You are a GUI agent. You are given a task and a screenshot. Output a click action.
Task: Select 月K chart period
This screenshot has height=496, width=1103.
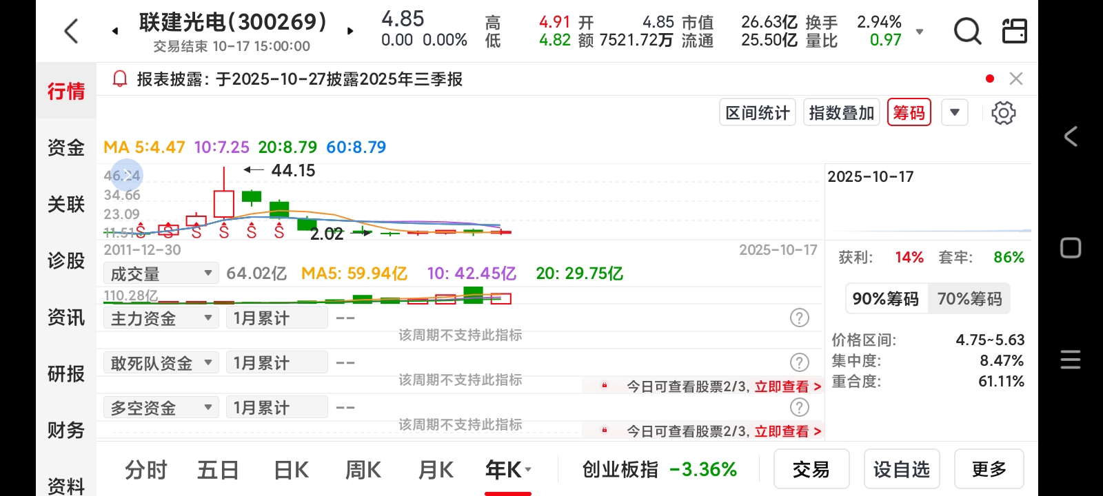(436, 470)
